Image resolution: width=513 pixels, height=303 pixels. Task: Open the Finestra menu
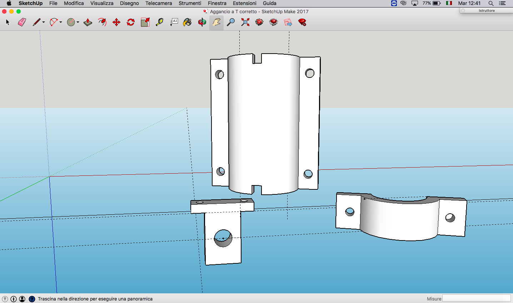click(x=217, y=3)
